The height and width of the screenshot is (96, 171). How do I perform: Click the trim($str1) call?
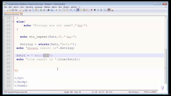click(x=68, y=59)
